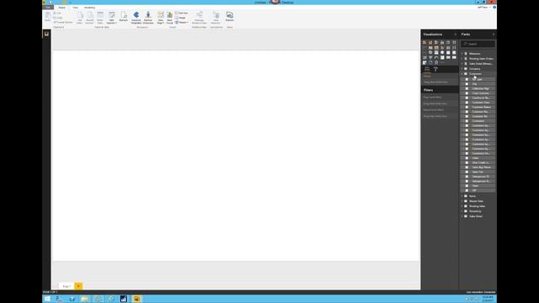The width and height of the screenshot is (539, 303).
Task: Tick the Customer Class field checkbox
Action: [x=467, y=103]
